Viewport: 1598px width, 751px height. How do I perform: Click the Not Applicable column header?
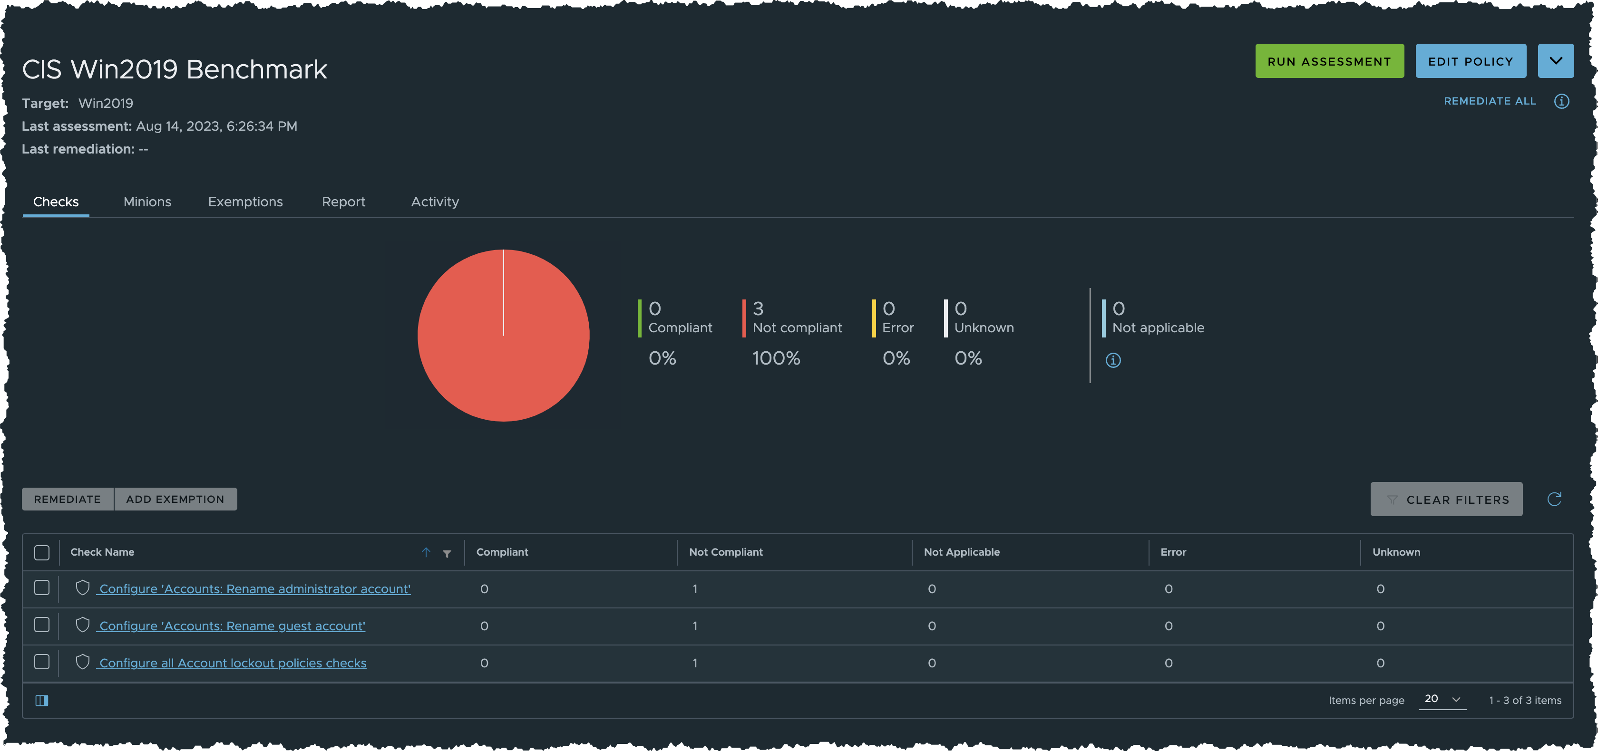962,552
